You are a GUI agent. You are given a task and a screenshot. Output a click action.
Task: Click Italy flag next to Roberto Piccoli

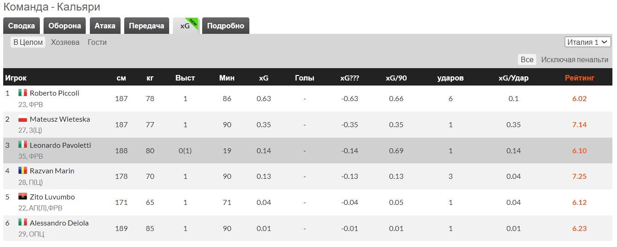pyautogui.click(x=22, y=93)
